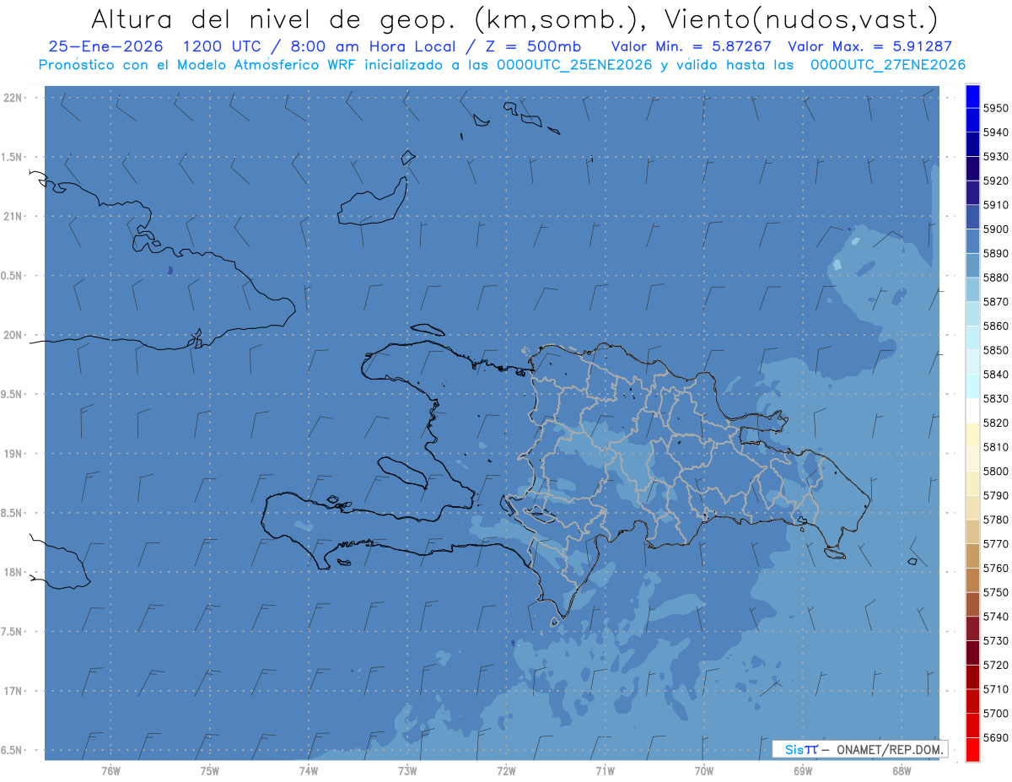The height and width of the screenshot is (782, 1012).
Task: Click the red swatch below 5690 in legend
Action: (972, 749)
